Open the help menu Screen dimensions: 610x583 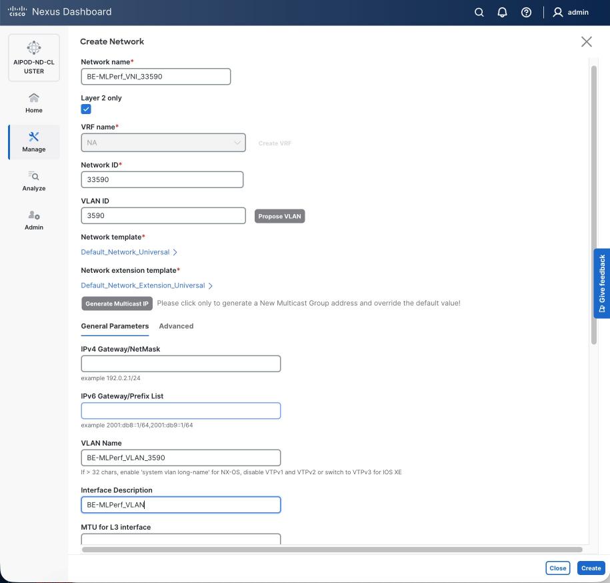pyautogui.click(x=526, y=12)
